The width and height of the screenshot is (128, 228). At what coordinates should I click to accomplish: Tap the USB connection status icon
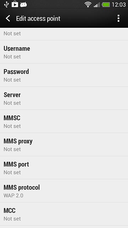click(6, 4)
